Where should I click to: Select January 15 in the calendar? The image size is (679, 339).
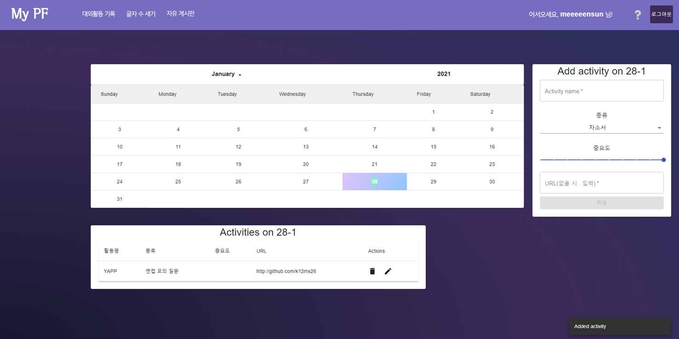coord(433,146)
